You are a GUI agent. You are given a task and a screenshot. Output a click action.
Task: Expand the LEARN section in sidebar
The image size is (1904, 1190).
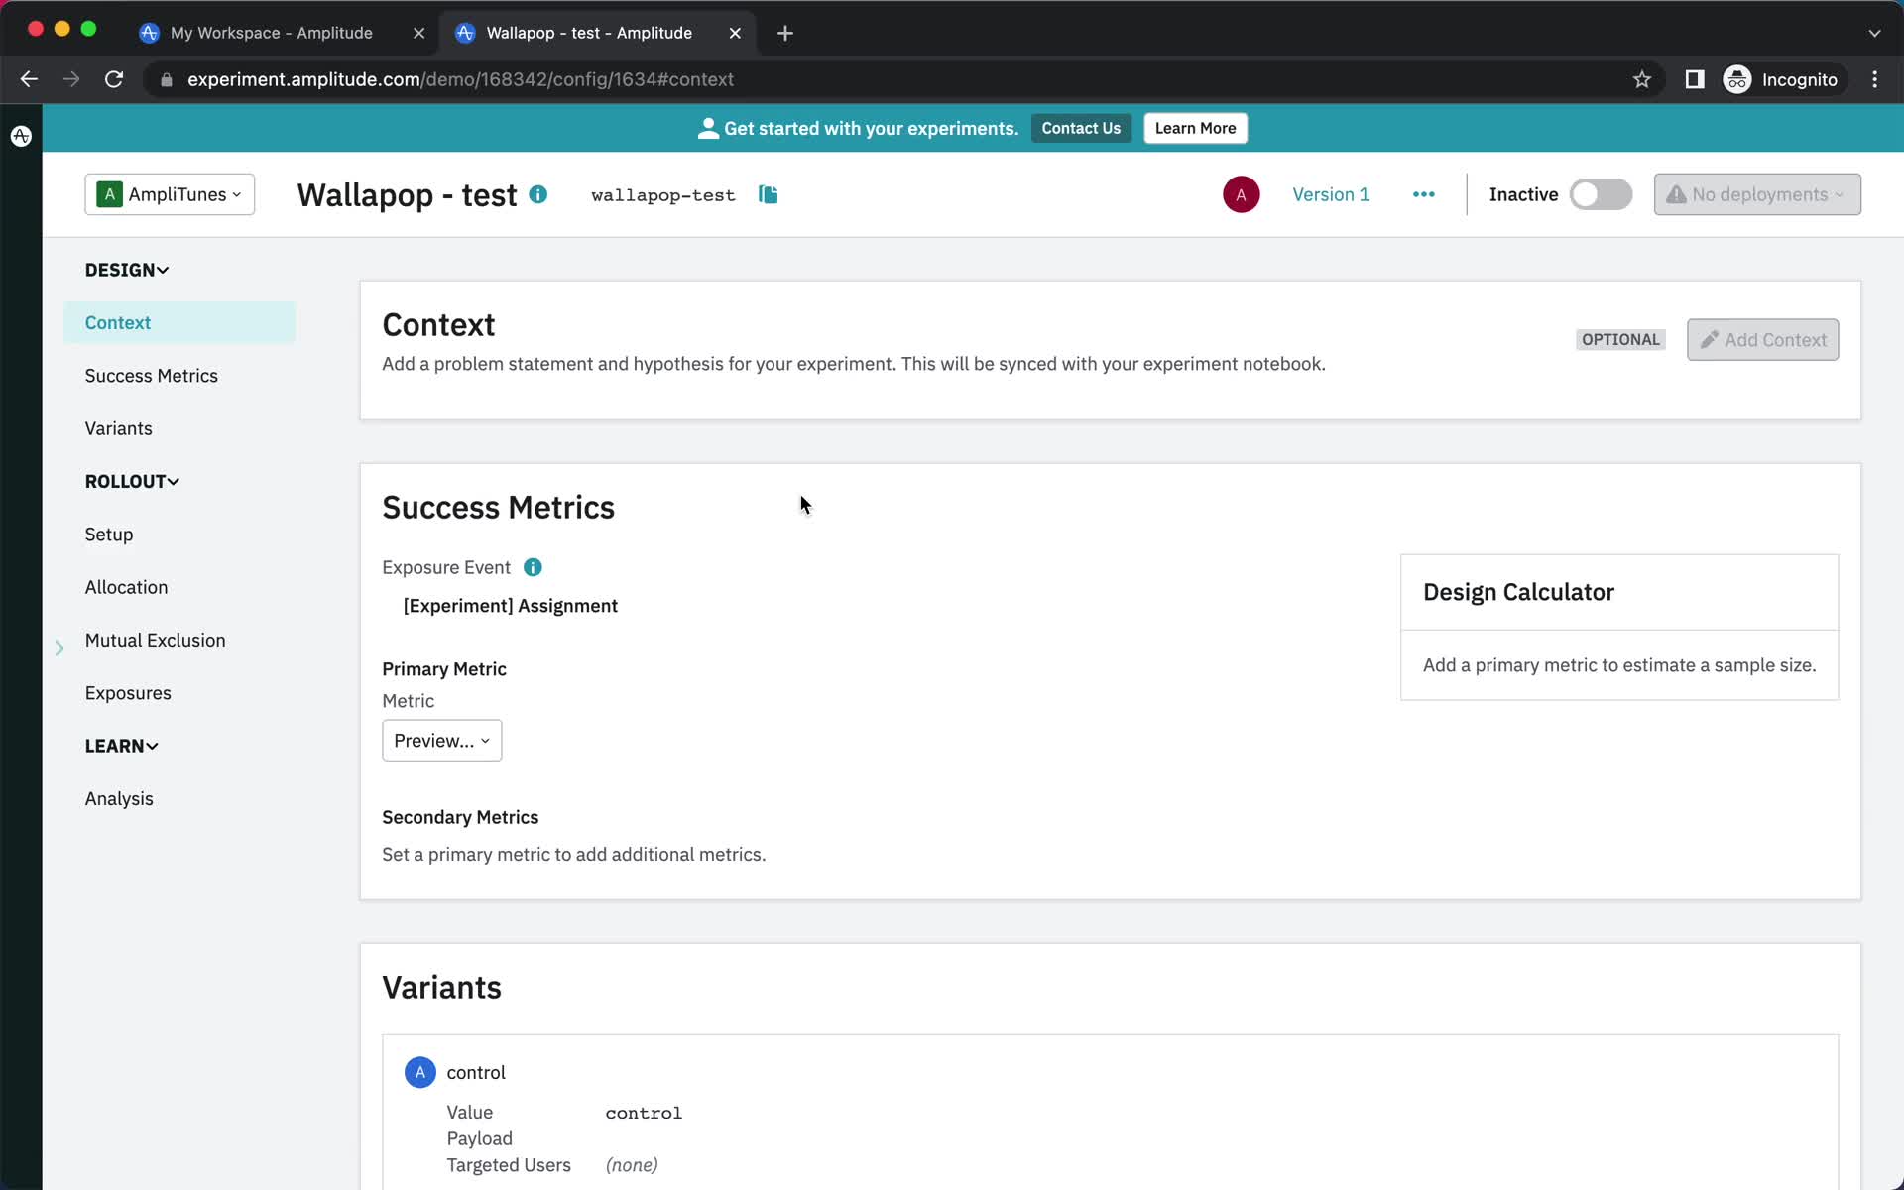click(x=121, y=746)
